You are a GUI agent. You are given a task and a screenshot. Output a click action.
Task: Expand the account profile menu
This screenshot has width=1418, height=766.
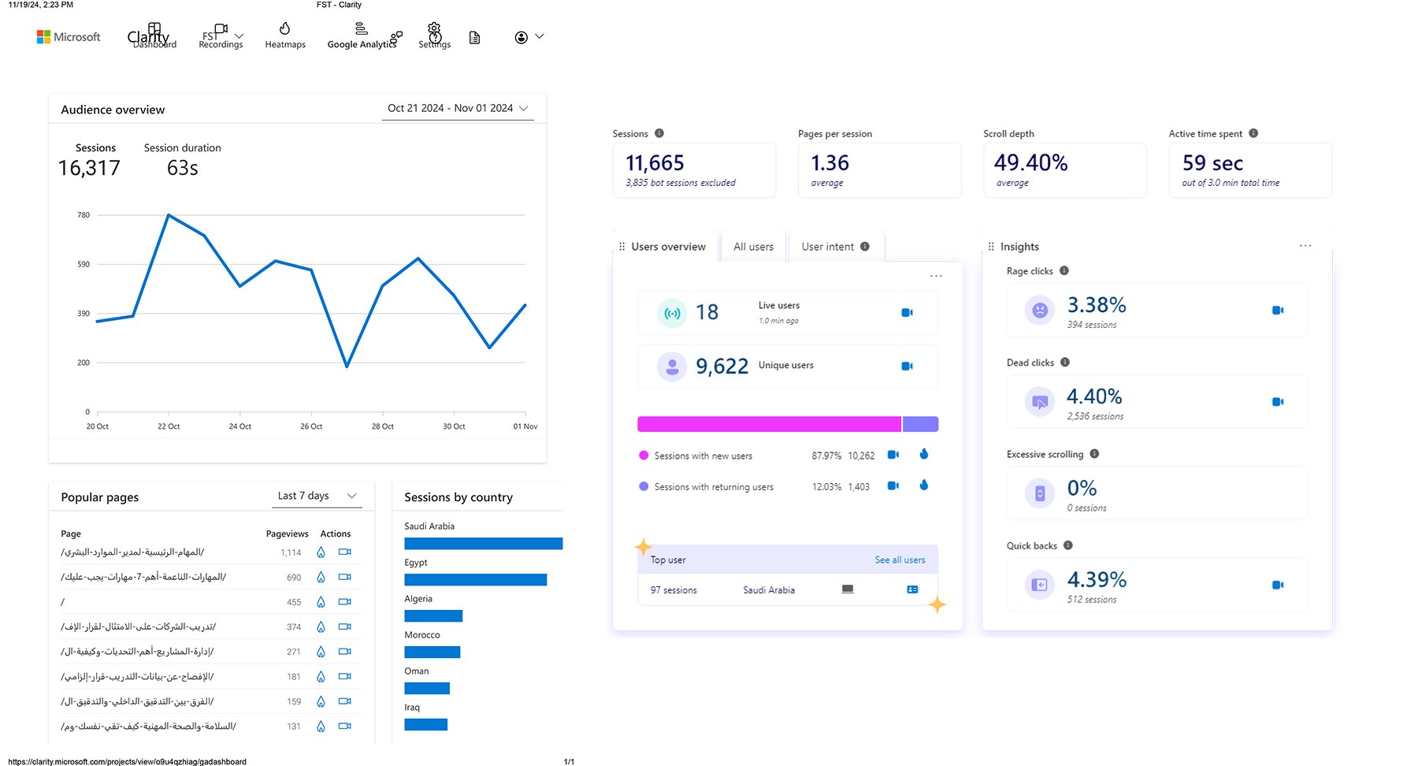[529, 37]
